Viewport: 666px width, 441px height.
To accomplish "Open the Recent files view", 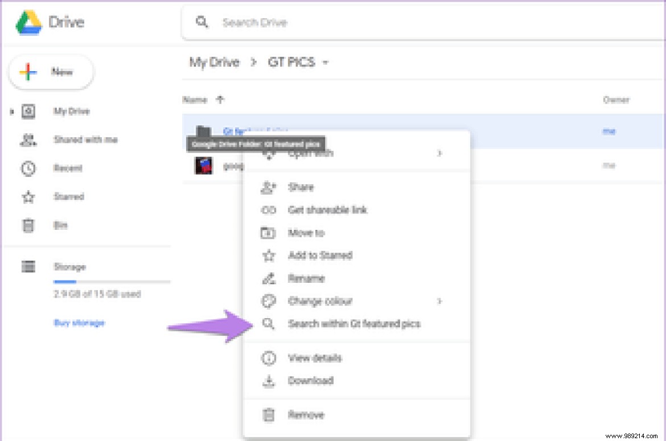I will 69,168.
